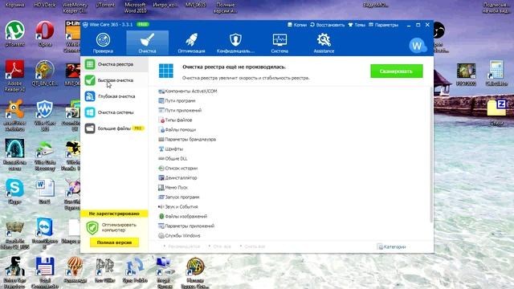Image resolution: width=514 pixels, height=289 pixels.
Task: Select Запуск программ row
Action: [x=179, y=197]
